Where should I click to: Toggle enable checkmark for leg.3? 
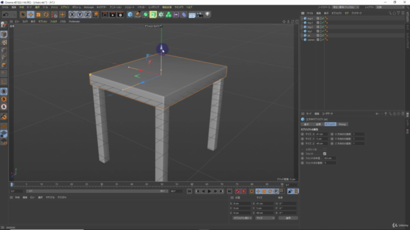323,23
